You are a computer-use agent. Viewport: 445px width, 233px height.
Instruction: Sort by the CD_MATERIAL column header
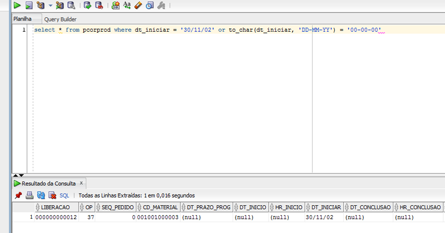[158, 207]
